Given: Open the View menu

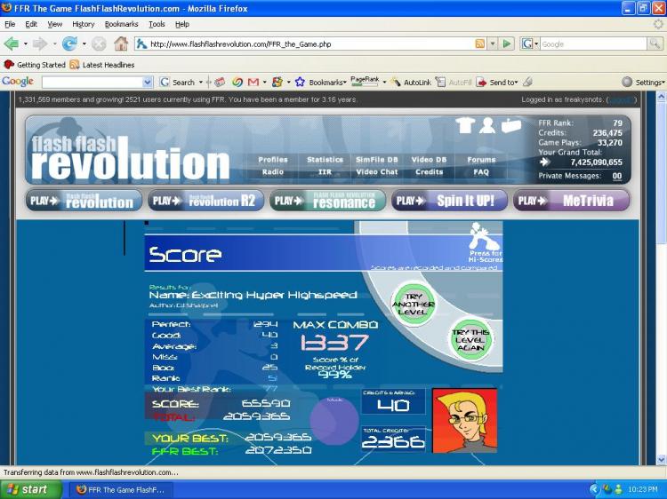Looking at the screenshot, I should click(54, 24).
